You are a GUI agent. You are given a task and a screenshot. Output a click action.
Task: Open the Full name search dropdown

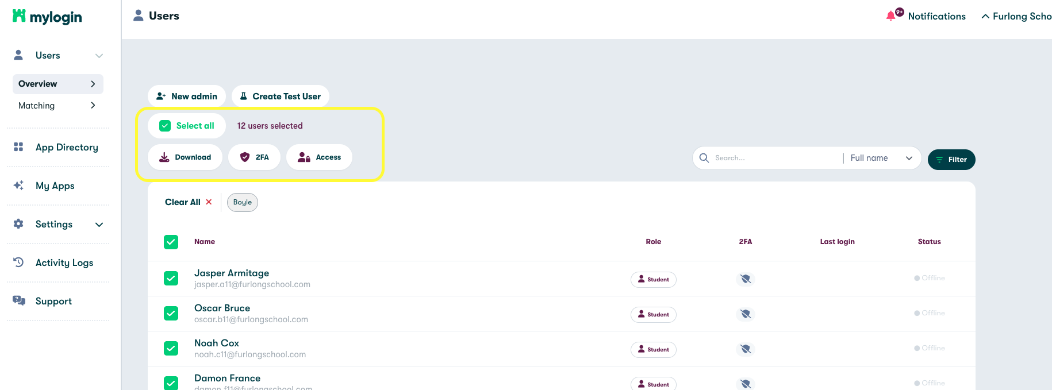click(x=881, y=158)
